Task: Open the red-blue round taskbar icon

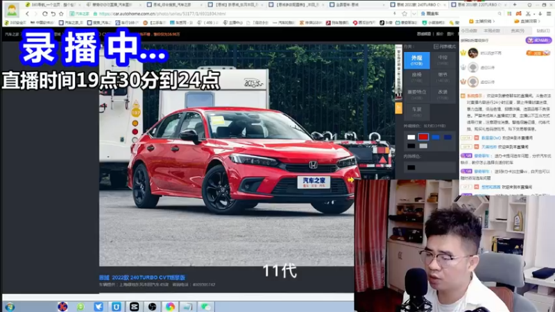Action: point(62,306)
